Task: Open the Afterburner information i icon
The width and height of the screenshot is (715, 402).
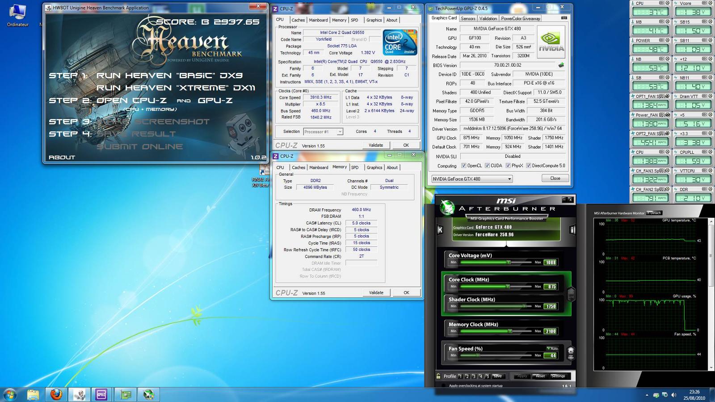Action: point(572,230)
